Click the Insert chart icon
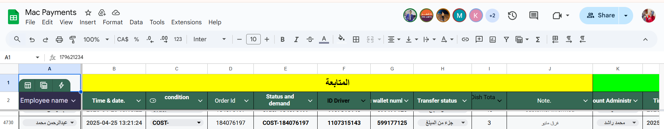This screenshot has width=664, height=129. [x=493, y=40]
